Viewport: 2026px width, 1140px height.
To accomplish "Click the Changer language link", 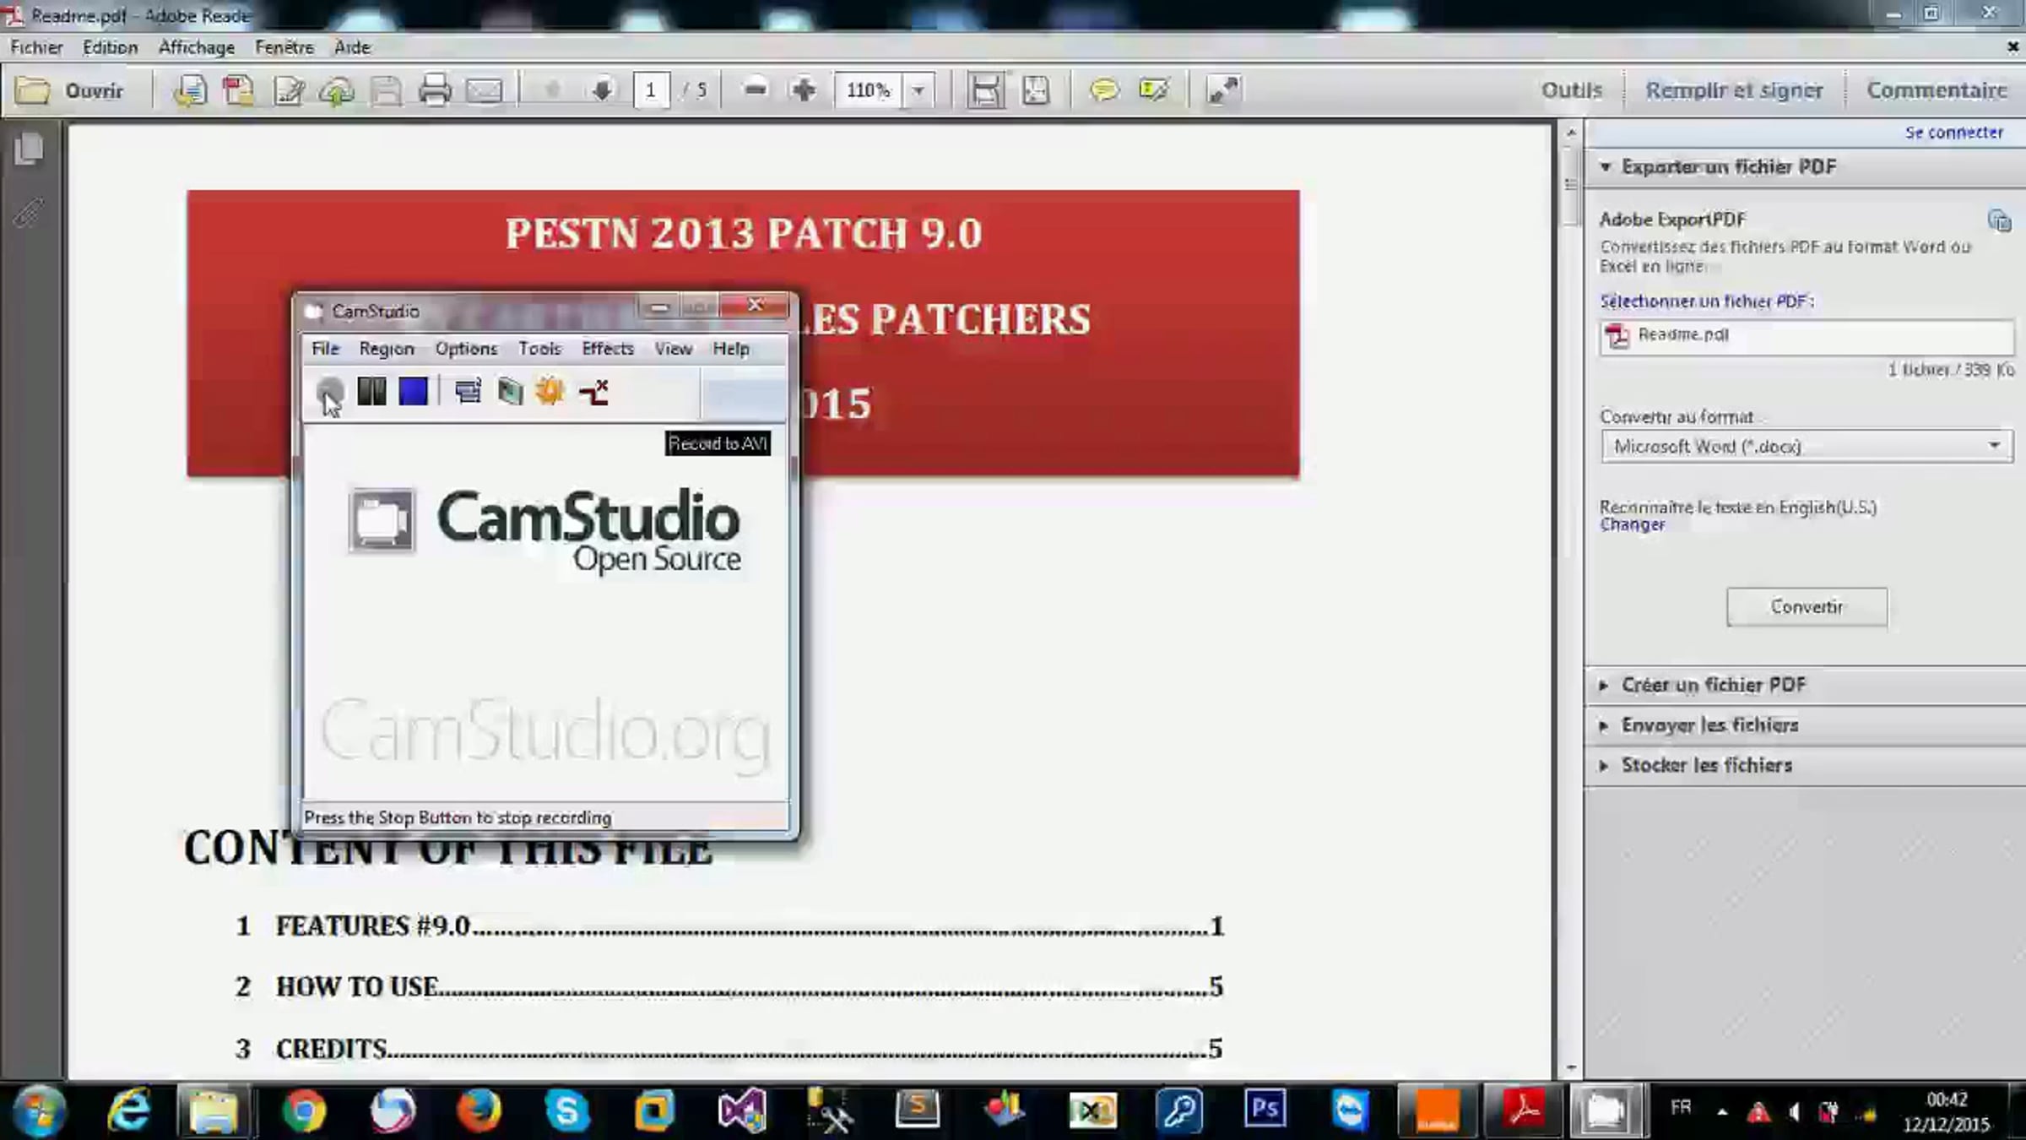I will point(1633,525).
